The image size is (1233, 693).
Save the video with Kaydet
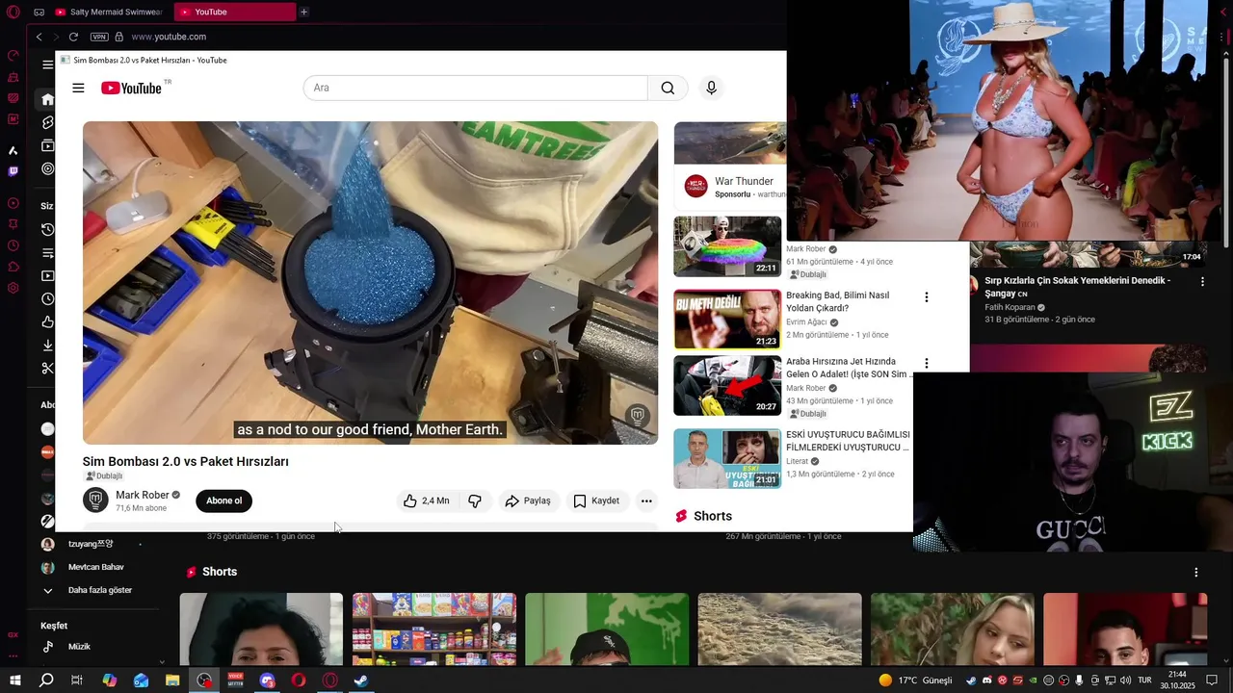(597, 500)
